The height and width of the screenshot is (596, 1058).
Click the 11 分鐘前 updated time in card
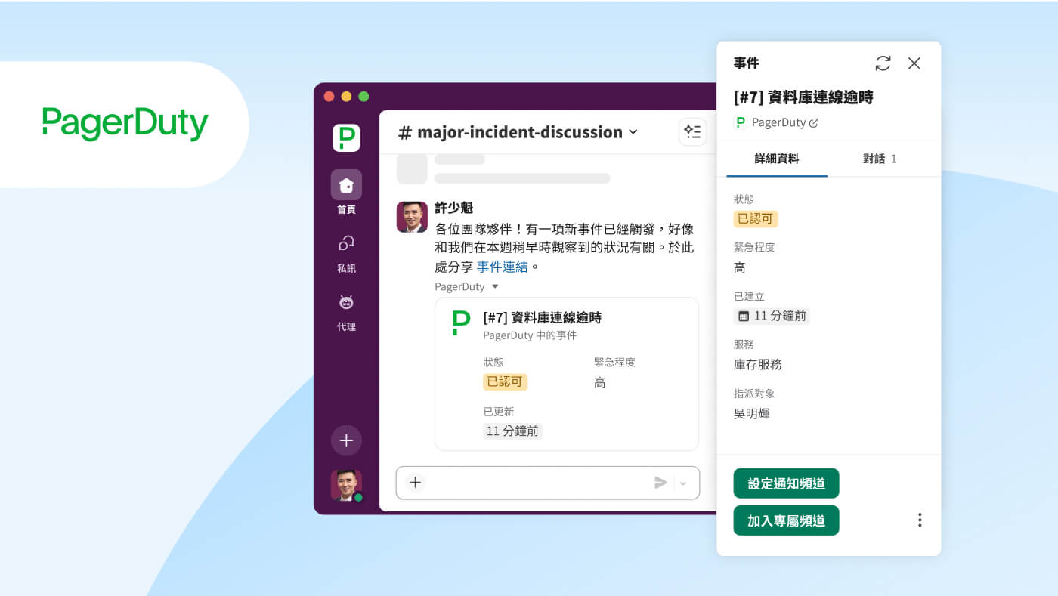pos(512,431)
